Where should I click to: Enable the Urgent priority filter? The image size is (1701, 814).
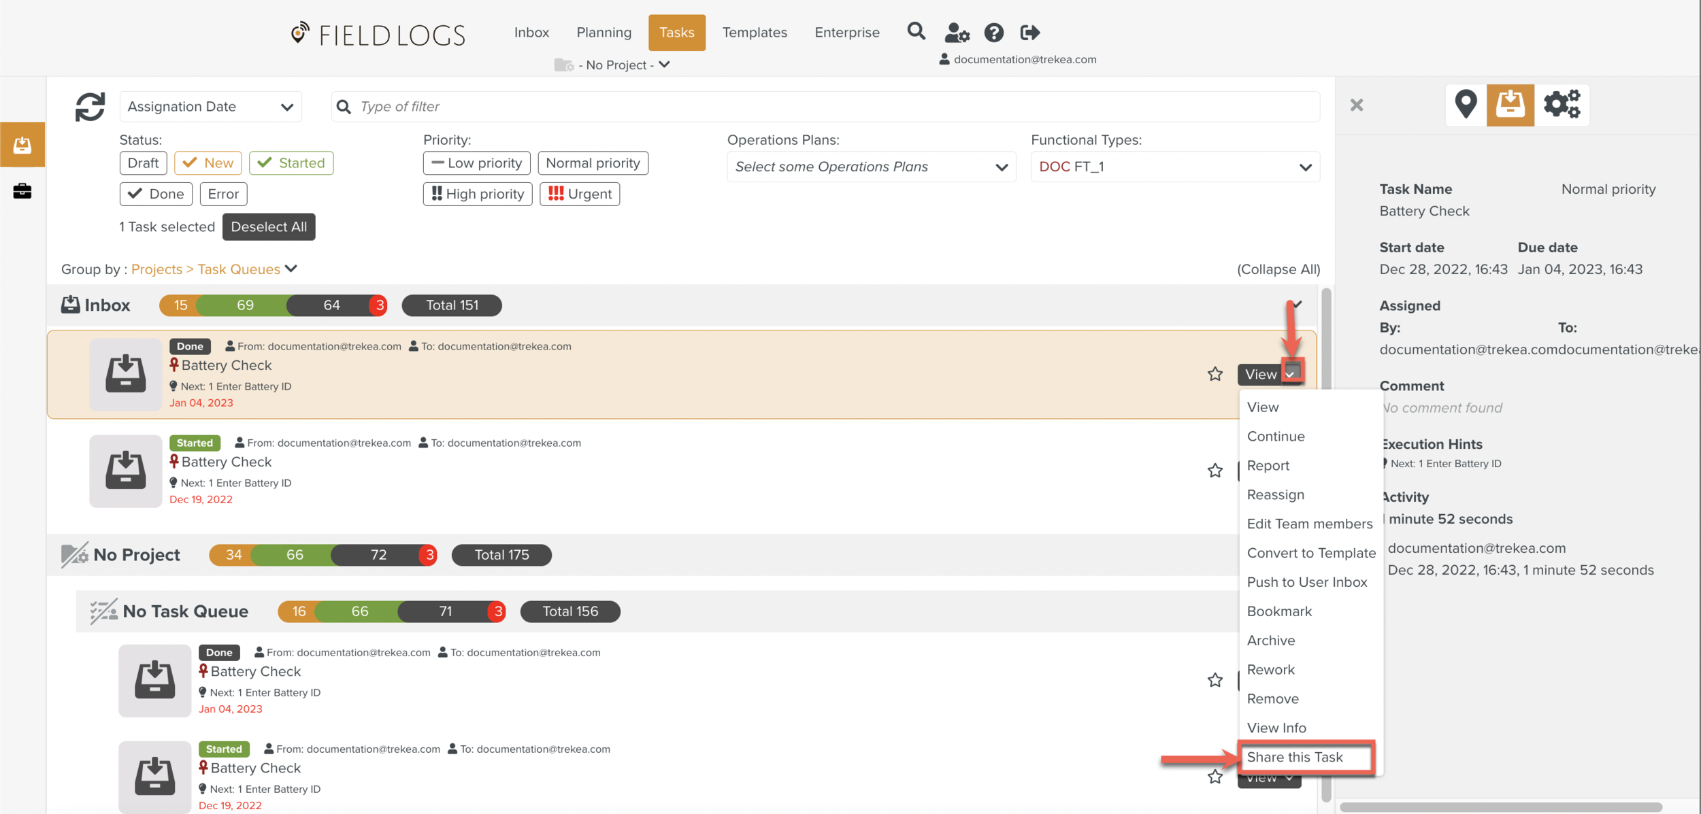coord(580,194)
